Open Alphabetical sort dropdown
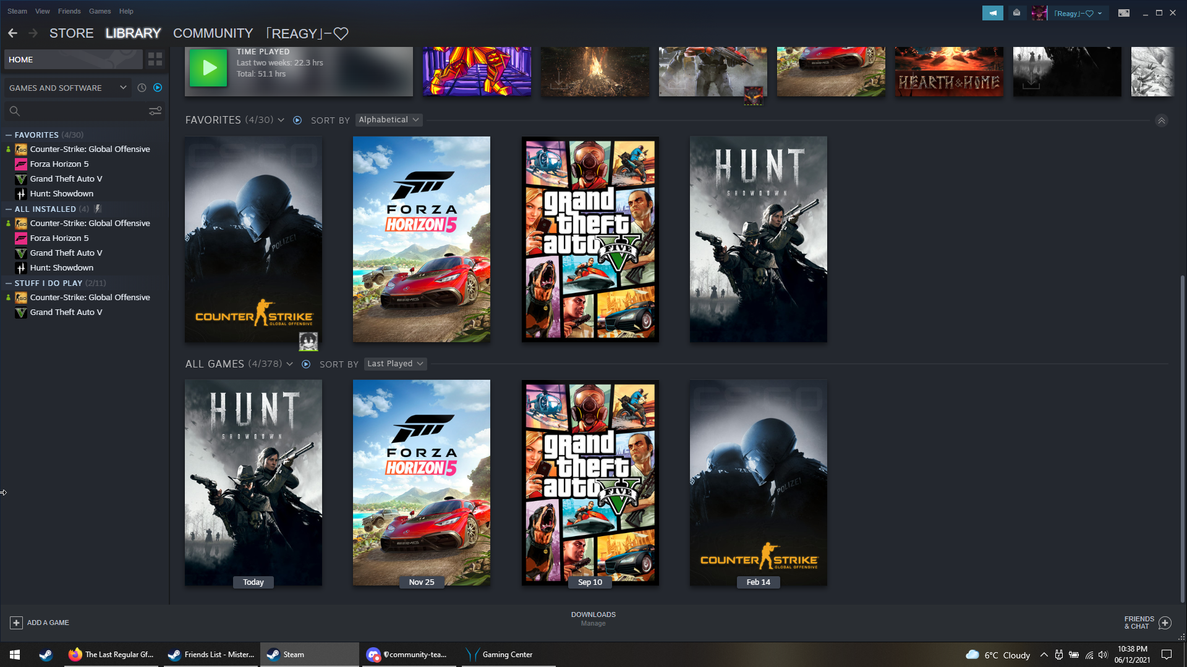 tap(389, 120)
